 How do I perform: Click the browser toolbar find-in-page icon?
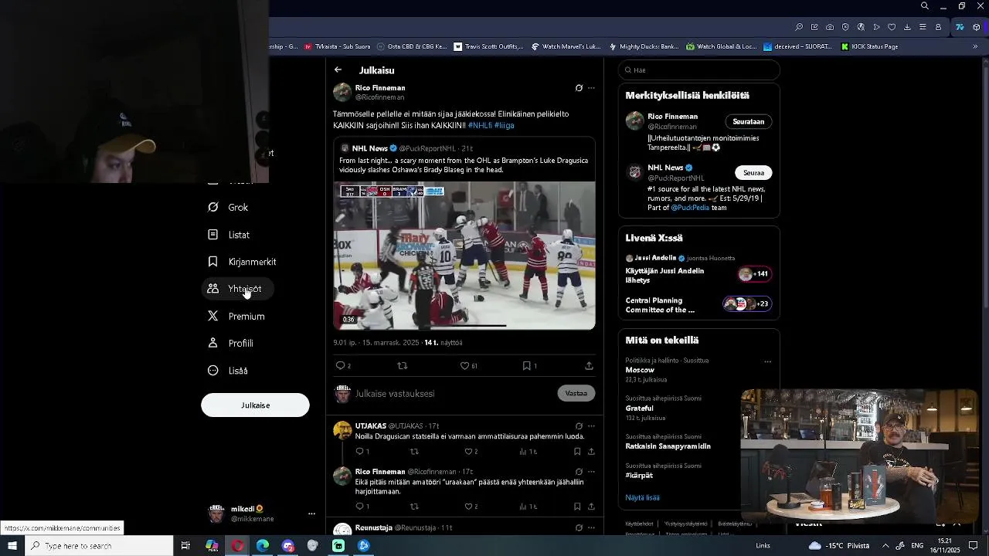pos(799,27)
